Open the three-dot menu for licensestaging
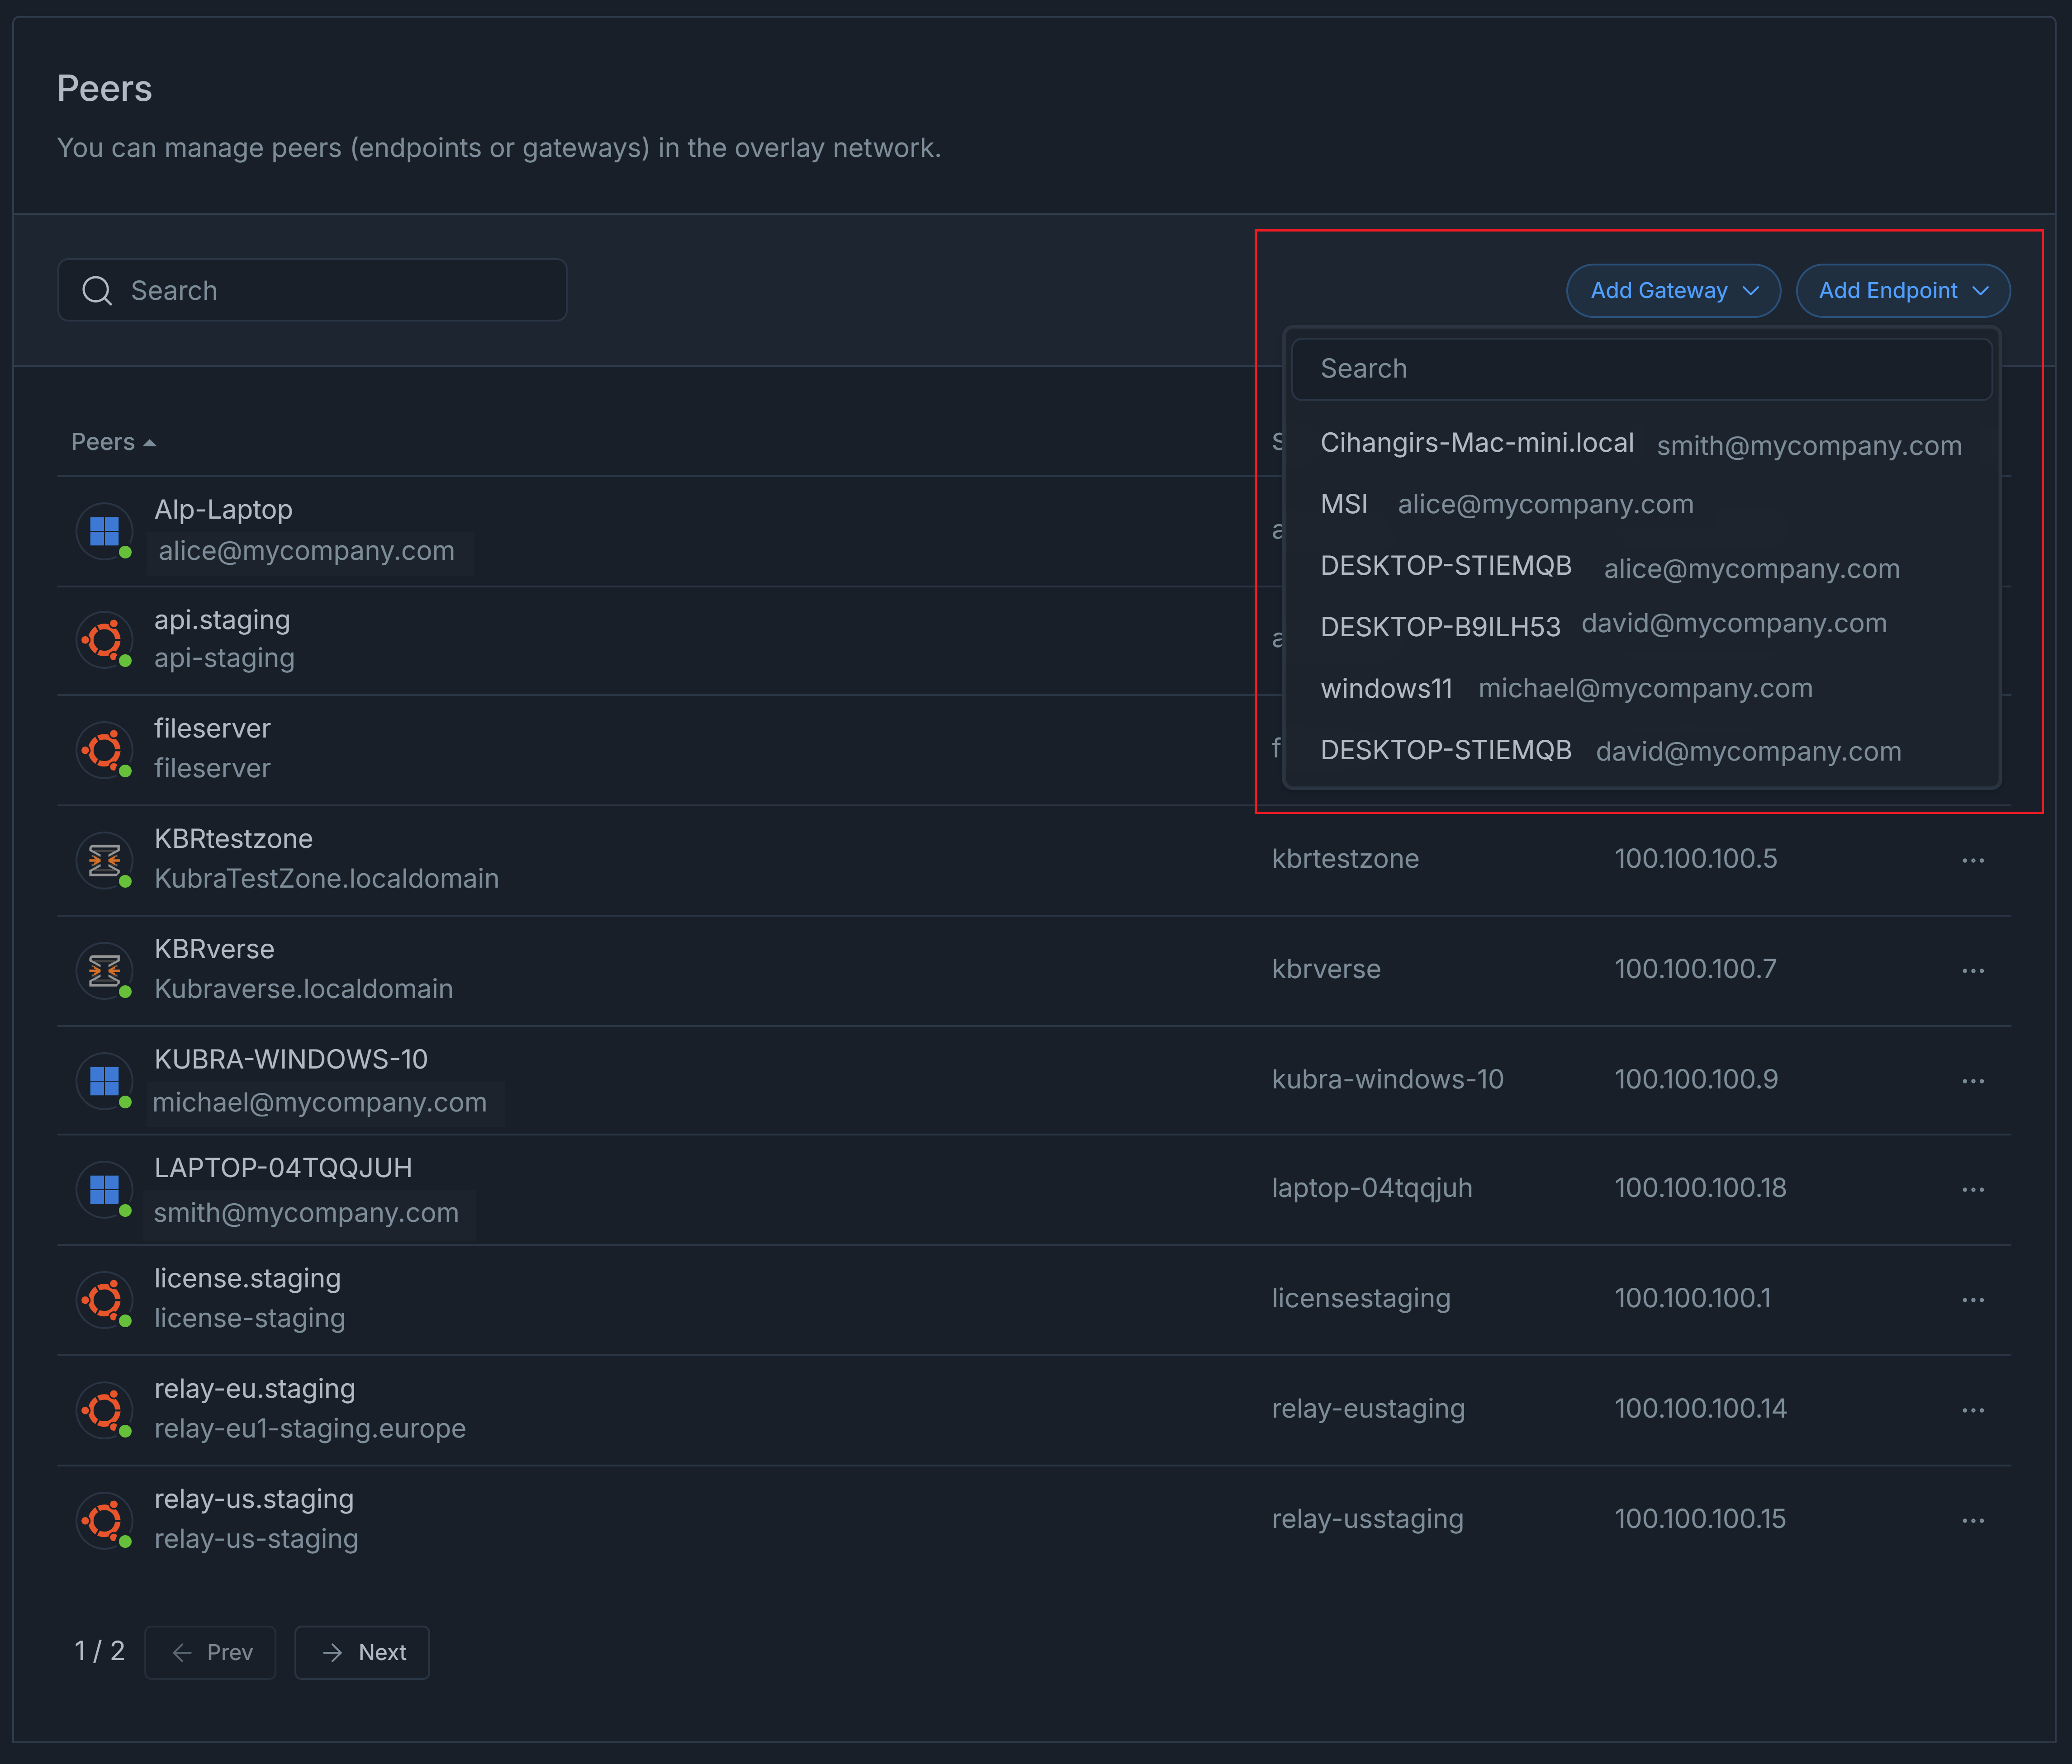The height and width of the screenshot is (1764, 2072). click(1973, 1300)
